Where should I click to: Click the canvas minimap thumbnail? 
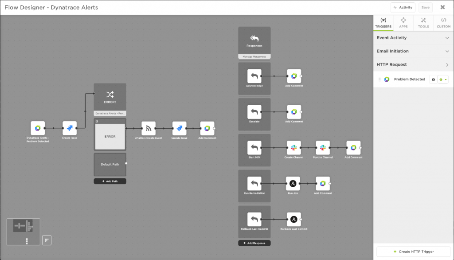pos(23,232)
